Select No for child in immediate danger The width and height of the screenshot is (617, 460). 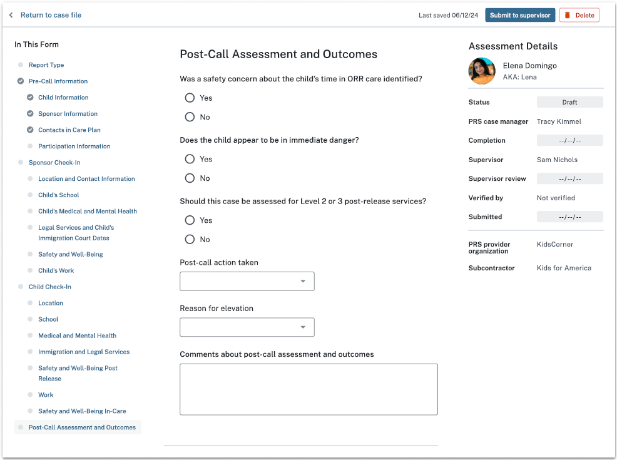[x=190, y=178]
